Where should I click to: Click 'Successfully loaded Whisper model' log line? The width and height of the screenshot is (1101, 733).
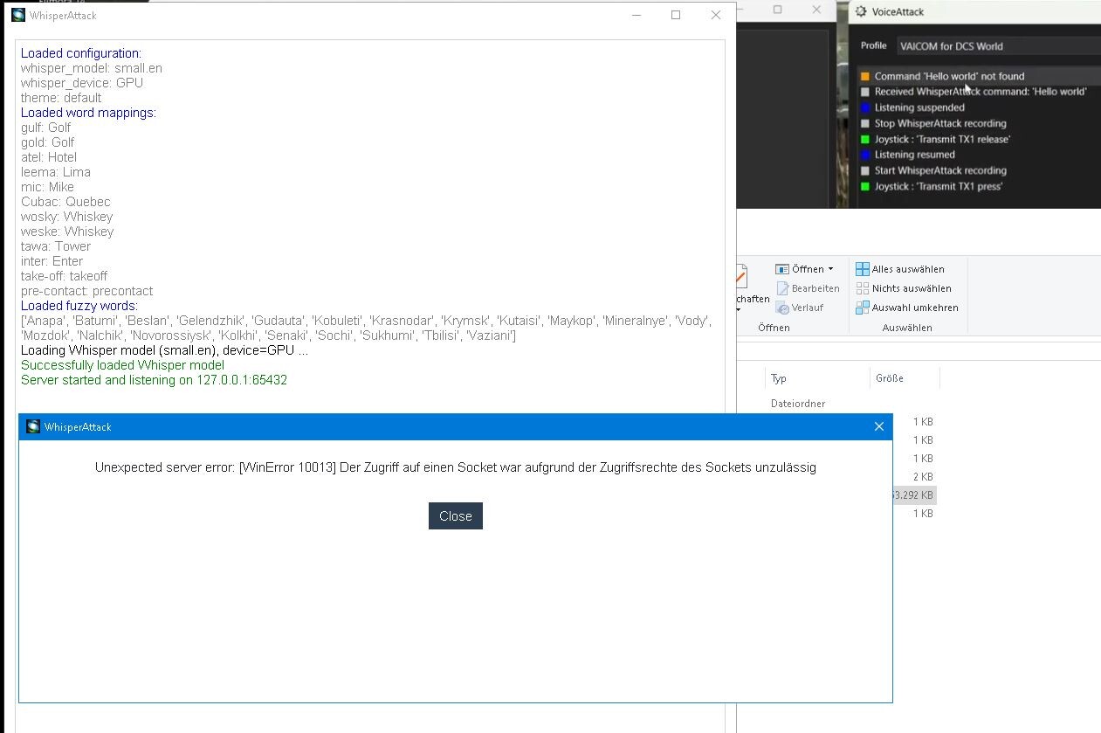click(x=122, y=365)
